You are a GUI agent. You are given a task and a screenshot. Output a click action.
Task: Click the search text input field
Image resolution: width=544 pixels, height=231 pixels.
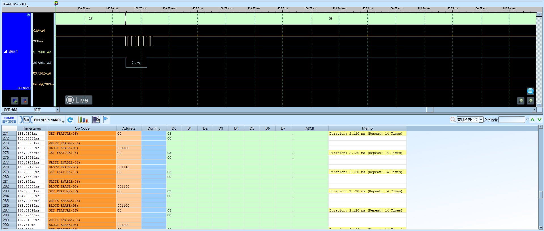point(512,120)
